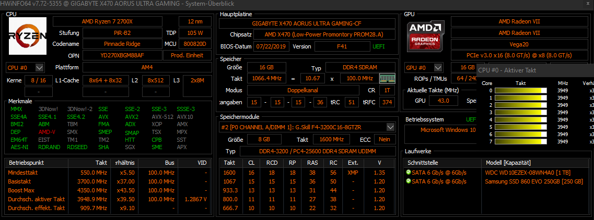The width and height of the screenshot is (594, 220).
Task: Select the Pinnacle Ridge codename field
Action: coord(122,44)
